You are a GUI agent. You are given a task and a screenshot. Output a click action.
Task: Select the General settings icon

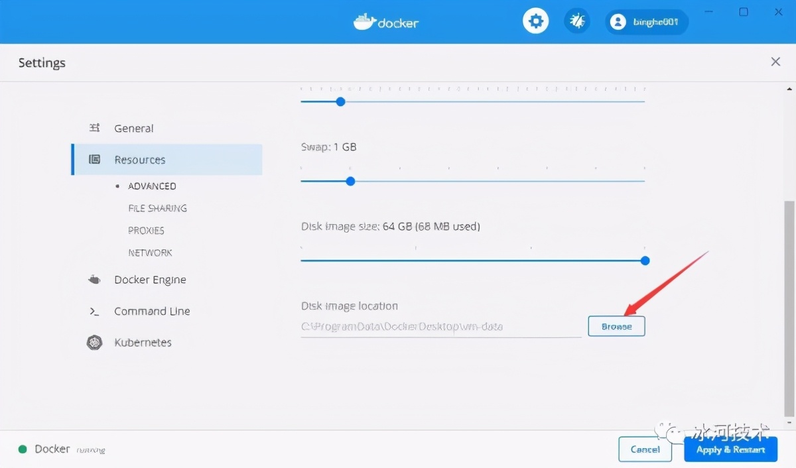coord(94,127)
